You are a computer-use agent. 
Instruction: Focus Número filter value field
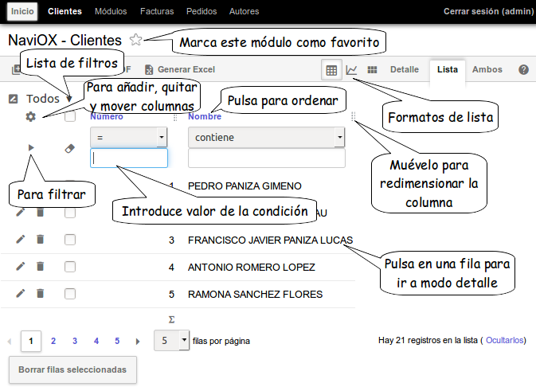click(129, 158)
